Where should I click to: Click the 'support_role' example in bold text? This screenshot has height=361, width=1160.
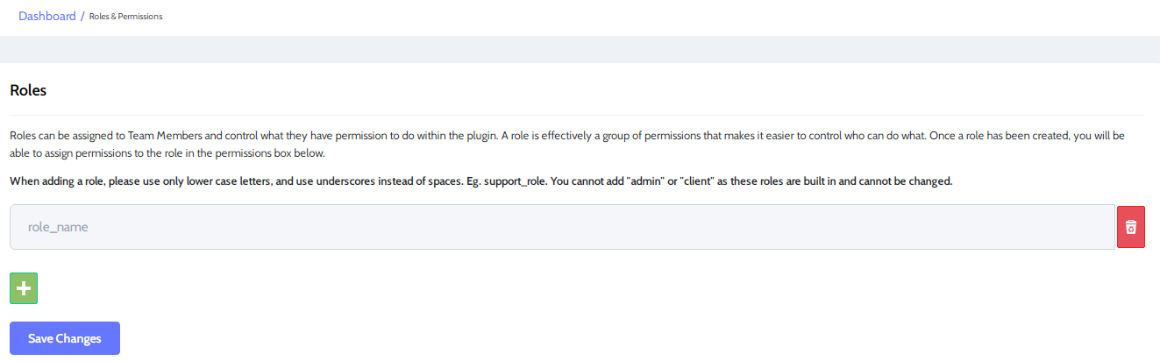(x=511, y=181)
